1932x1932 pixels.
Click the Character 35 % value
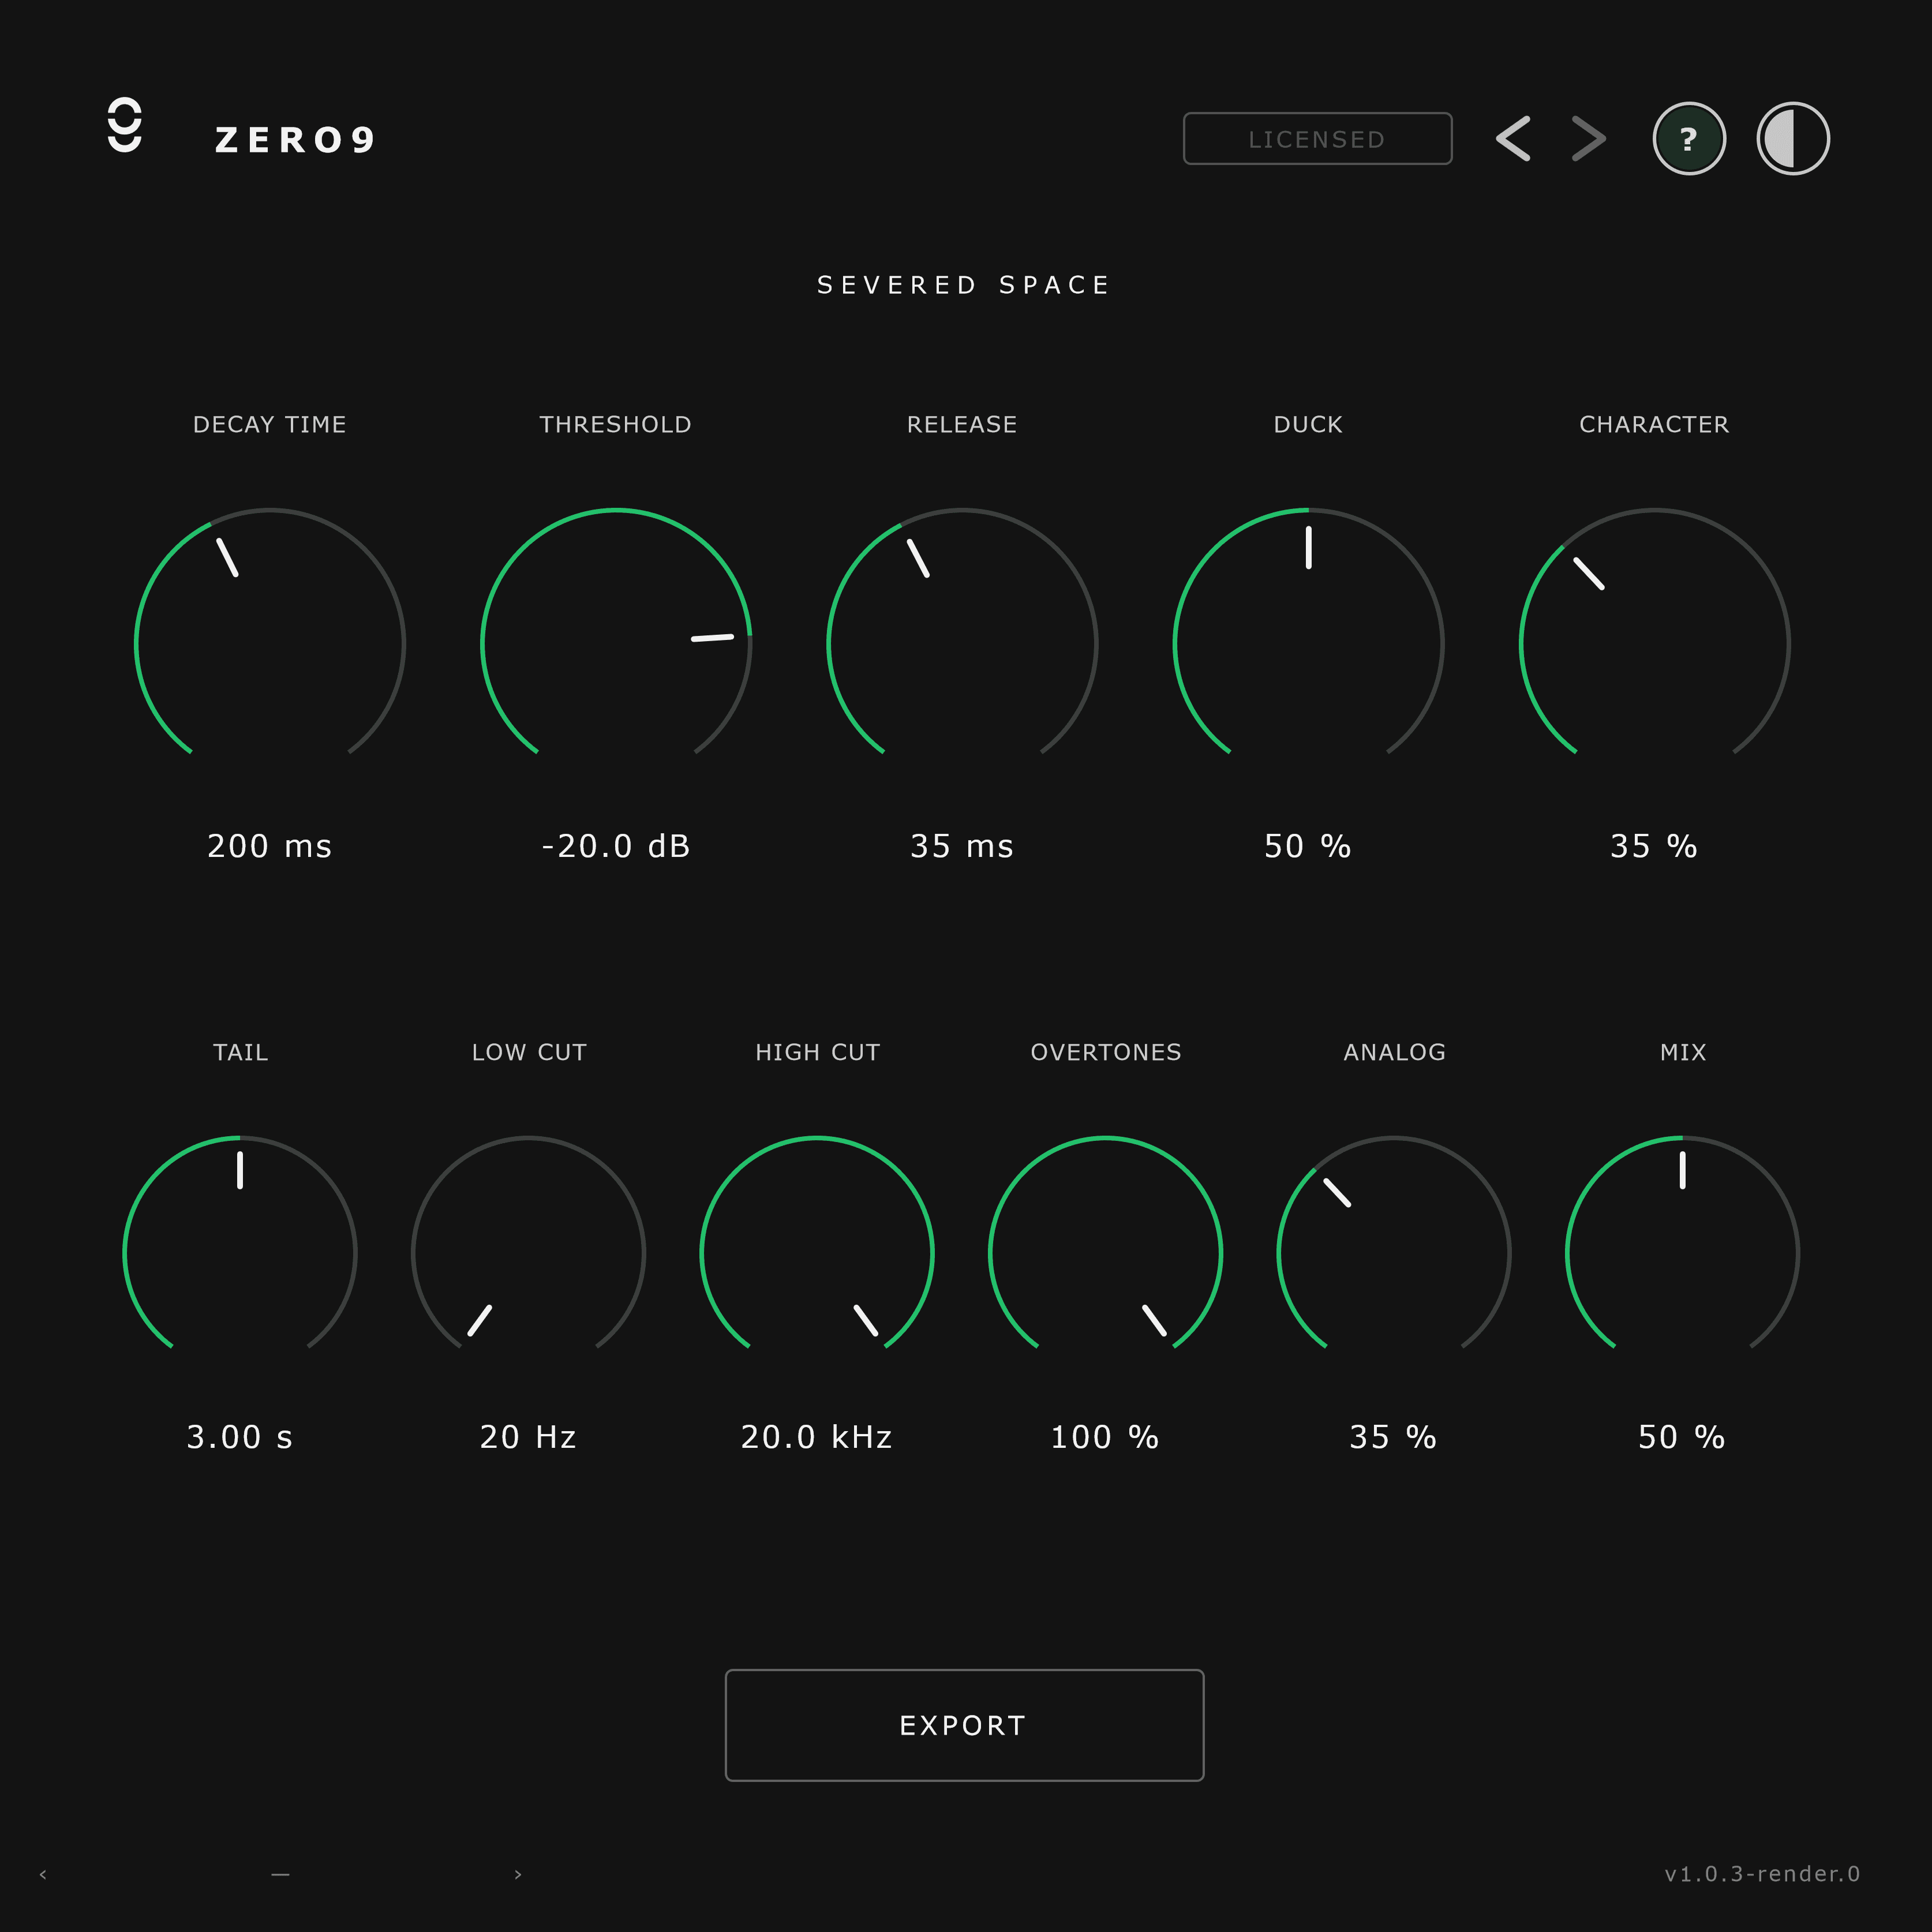(x=1654, y=846)
